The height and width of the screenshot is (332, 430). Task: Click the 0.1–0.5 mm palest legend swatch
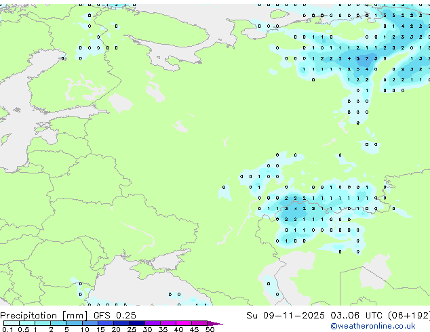click(12, 323)
